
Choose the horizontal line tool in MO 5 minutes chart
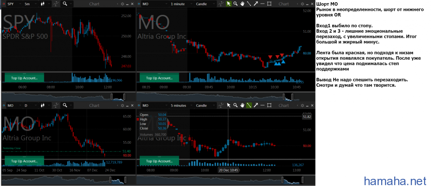coord(262,106)
